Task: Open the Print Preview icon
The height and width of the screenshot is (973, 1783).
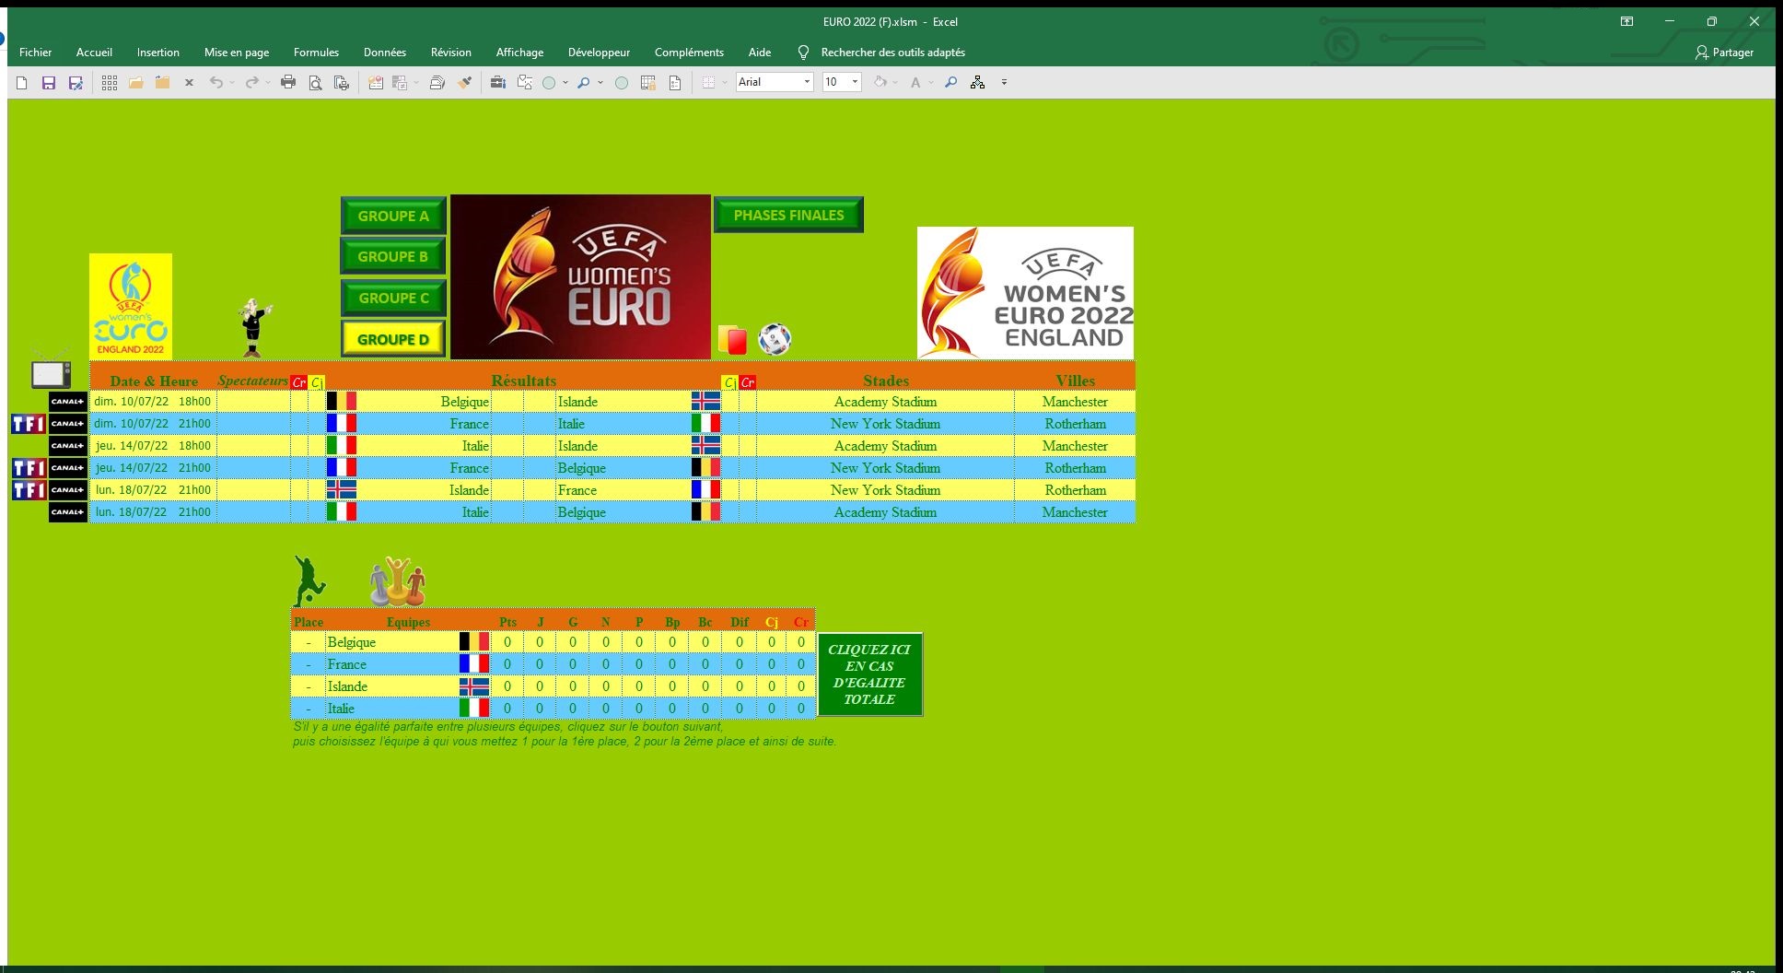Action: 315,83
